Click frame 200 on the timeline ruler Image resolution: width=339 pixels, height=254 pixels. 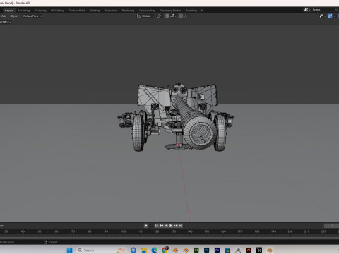(x=290, y=231)
